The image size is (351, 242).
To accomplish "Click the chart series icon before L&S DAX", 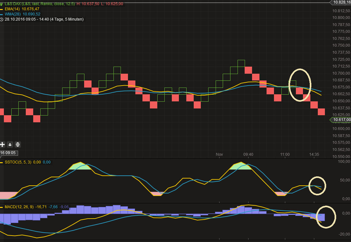I will (2, 4).
